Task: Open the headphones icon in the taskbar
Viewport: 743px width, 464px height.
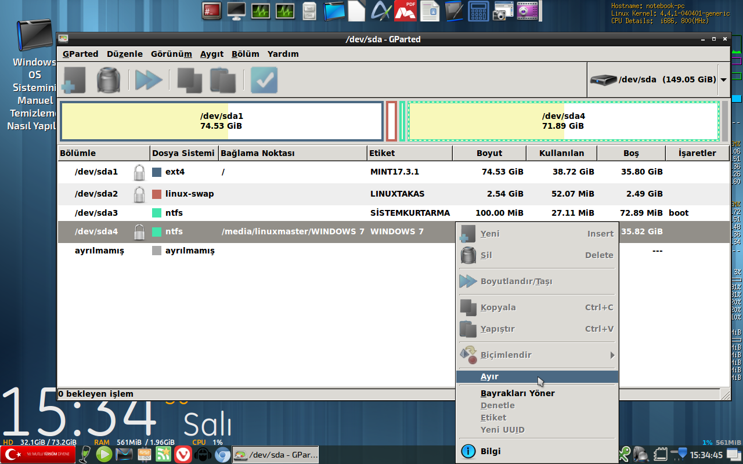Action: [203, 455]
